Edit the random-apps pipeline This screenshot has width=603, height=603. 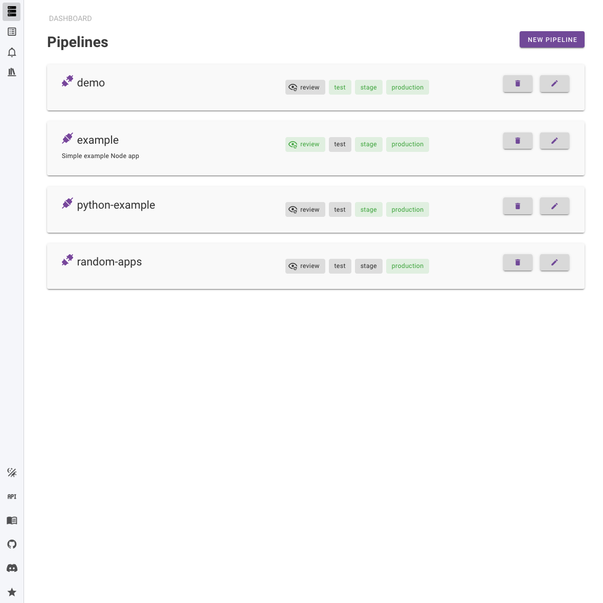(554, 263)
